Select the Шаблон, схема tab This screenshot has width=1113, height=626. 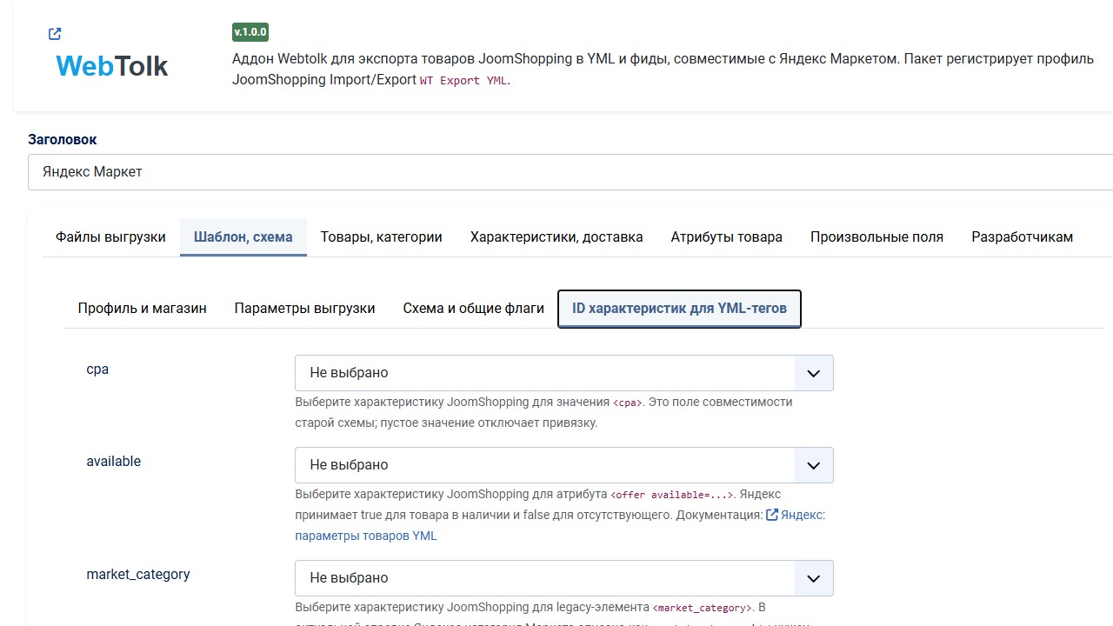[x=243, y=236]
